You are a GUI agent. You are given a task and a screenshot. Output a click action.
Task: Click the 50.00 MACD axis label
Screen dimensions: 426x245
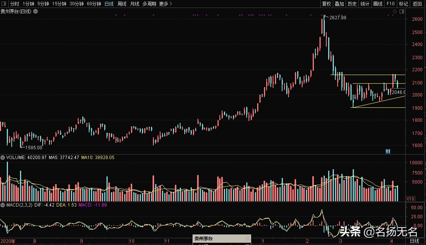pyautogui.click(x=417, y=208)
